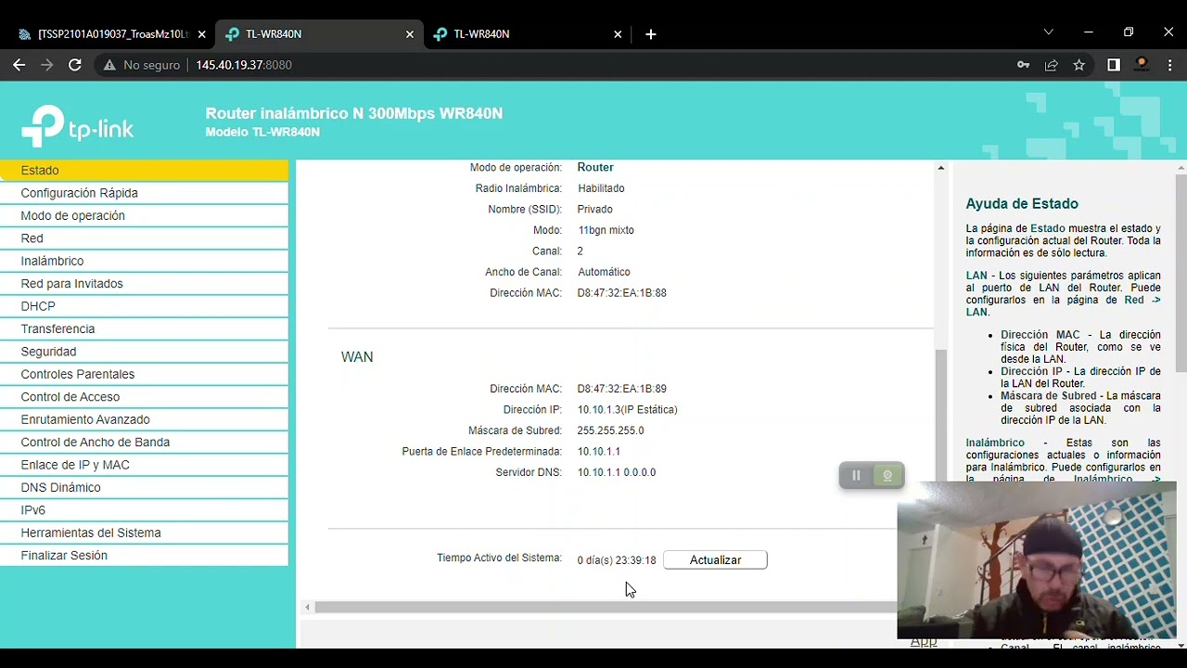Click the share page icon in address bar
Image resolution: width=1187 pixels, height=668 pixels.
click(1052, 65)
